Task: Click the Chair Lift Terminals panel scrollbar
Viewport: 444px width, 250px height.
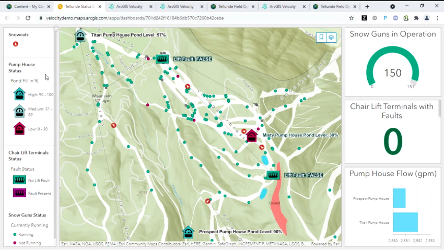Action: (x=440, y=109)
